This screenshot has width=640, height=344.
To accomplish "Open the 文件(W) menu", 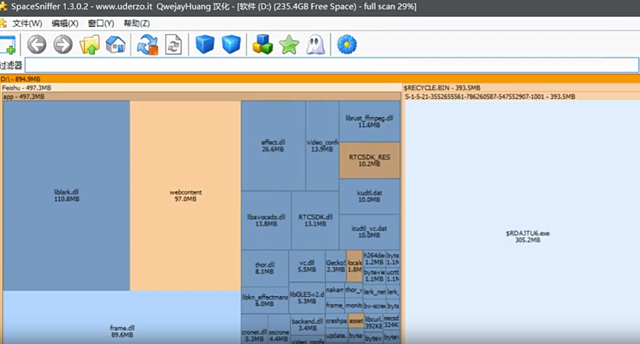I will coord(27,24).
